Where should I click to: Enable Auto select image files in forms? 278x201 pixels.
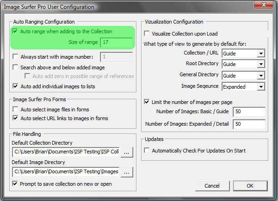(15, 109)
